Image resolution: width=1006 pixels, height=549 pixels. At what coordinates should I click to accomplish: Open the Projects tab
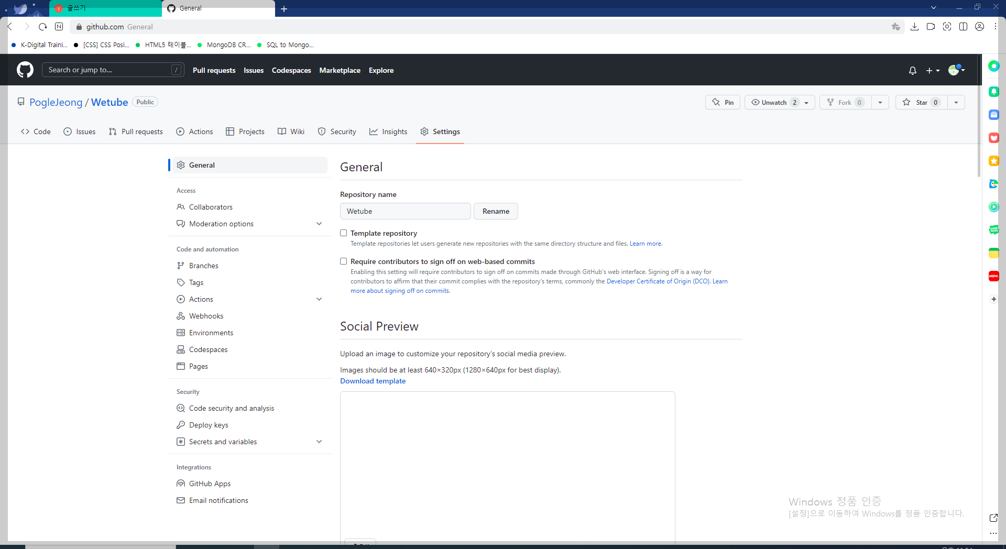(245, 131)
